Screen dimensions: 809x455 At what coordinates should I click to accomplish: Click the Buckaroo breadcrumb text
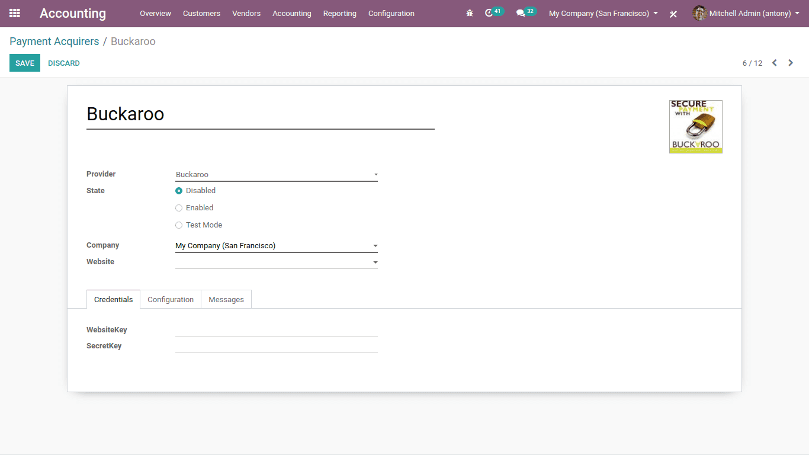coord(133,41)
